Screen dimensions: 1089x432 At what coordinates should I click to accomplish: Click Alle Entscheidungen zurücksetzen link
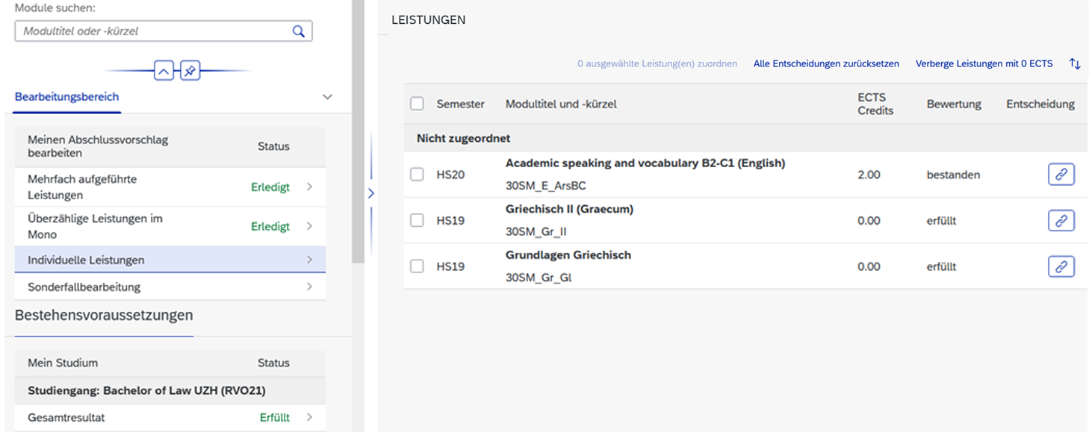pos(826,63)
